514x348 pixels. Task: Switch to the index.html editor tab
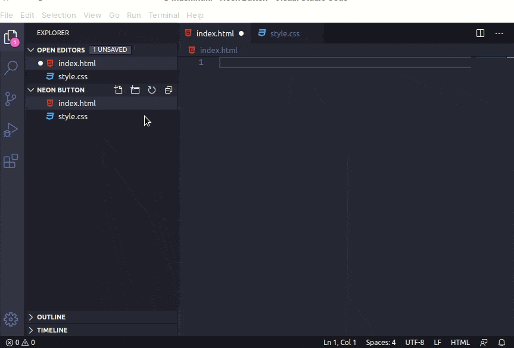(x=215, y=33)
